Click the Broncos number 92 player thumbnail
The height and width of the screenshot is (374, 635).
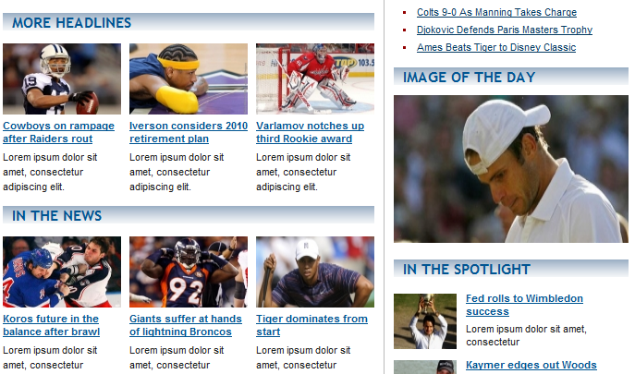point(189,272)
